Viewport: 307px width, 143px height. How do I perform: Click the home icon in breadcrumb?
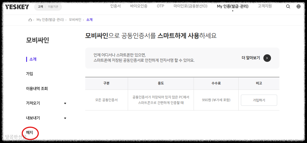pos(30,20)
